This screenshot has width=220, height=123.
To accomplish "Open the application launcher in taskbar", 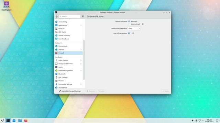I will pos(2,121).
